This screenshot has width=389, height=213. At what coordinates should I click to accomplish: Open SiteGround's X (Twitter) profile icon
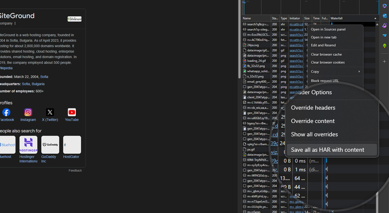(x=50, y=113)
